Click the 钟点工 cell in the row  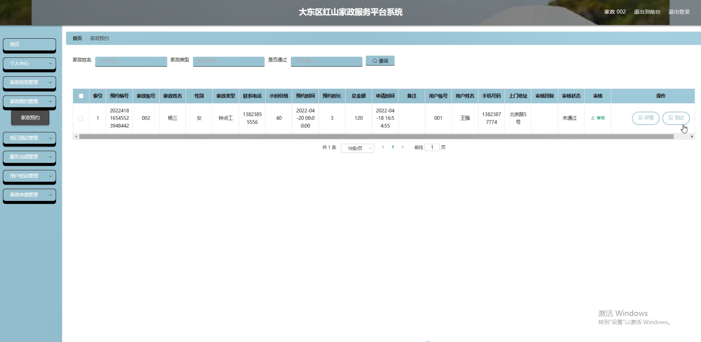226,118
